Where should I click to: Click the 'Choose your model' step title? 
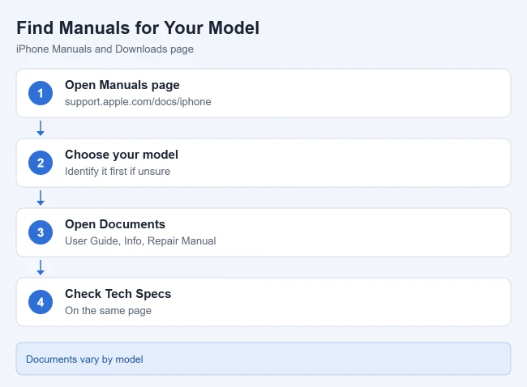click(122, 155)
